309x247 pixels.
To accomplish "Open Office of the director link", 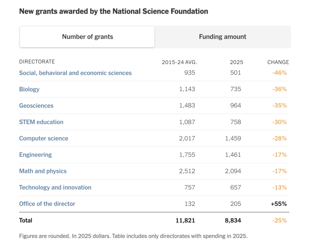I will (x=47, y=204).
